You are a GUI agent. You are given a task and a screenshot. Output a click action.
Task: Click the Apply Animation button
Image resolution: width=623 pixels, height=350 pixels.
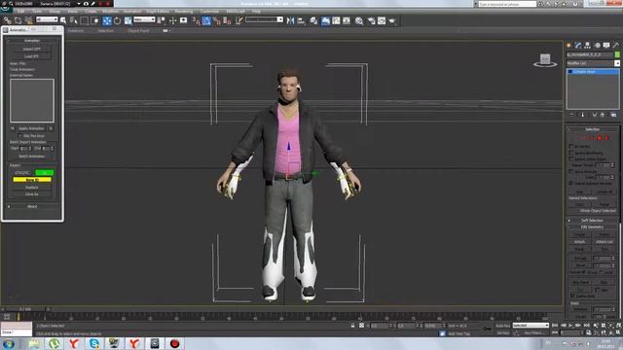(x=31, y=128)
